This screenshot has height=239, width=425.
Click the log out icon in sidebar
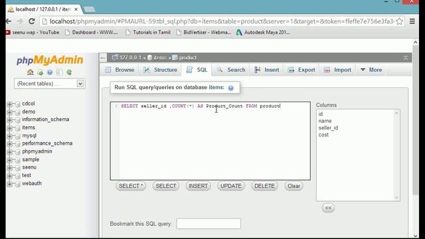(x=40, y=72)
